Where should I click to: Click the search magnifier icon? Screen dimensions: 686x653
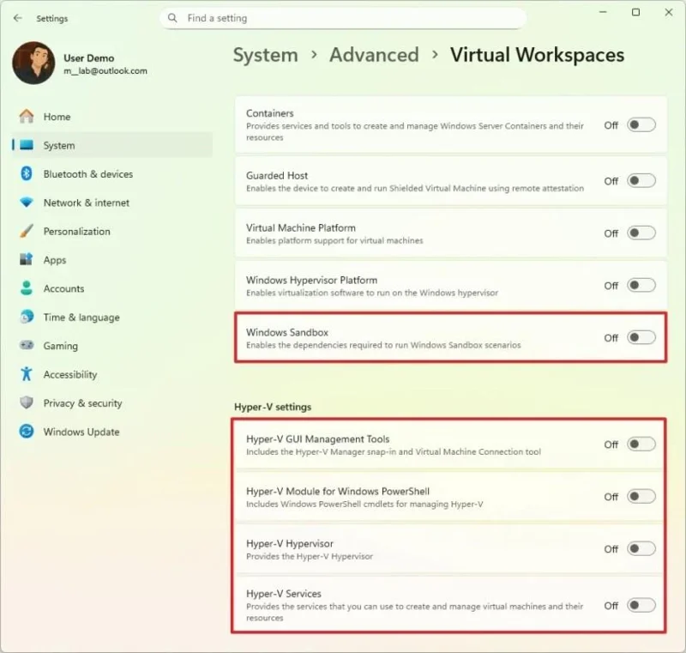point(173,18)
